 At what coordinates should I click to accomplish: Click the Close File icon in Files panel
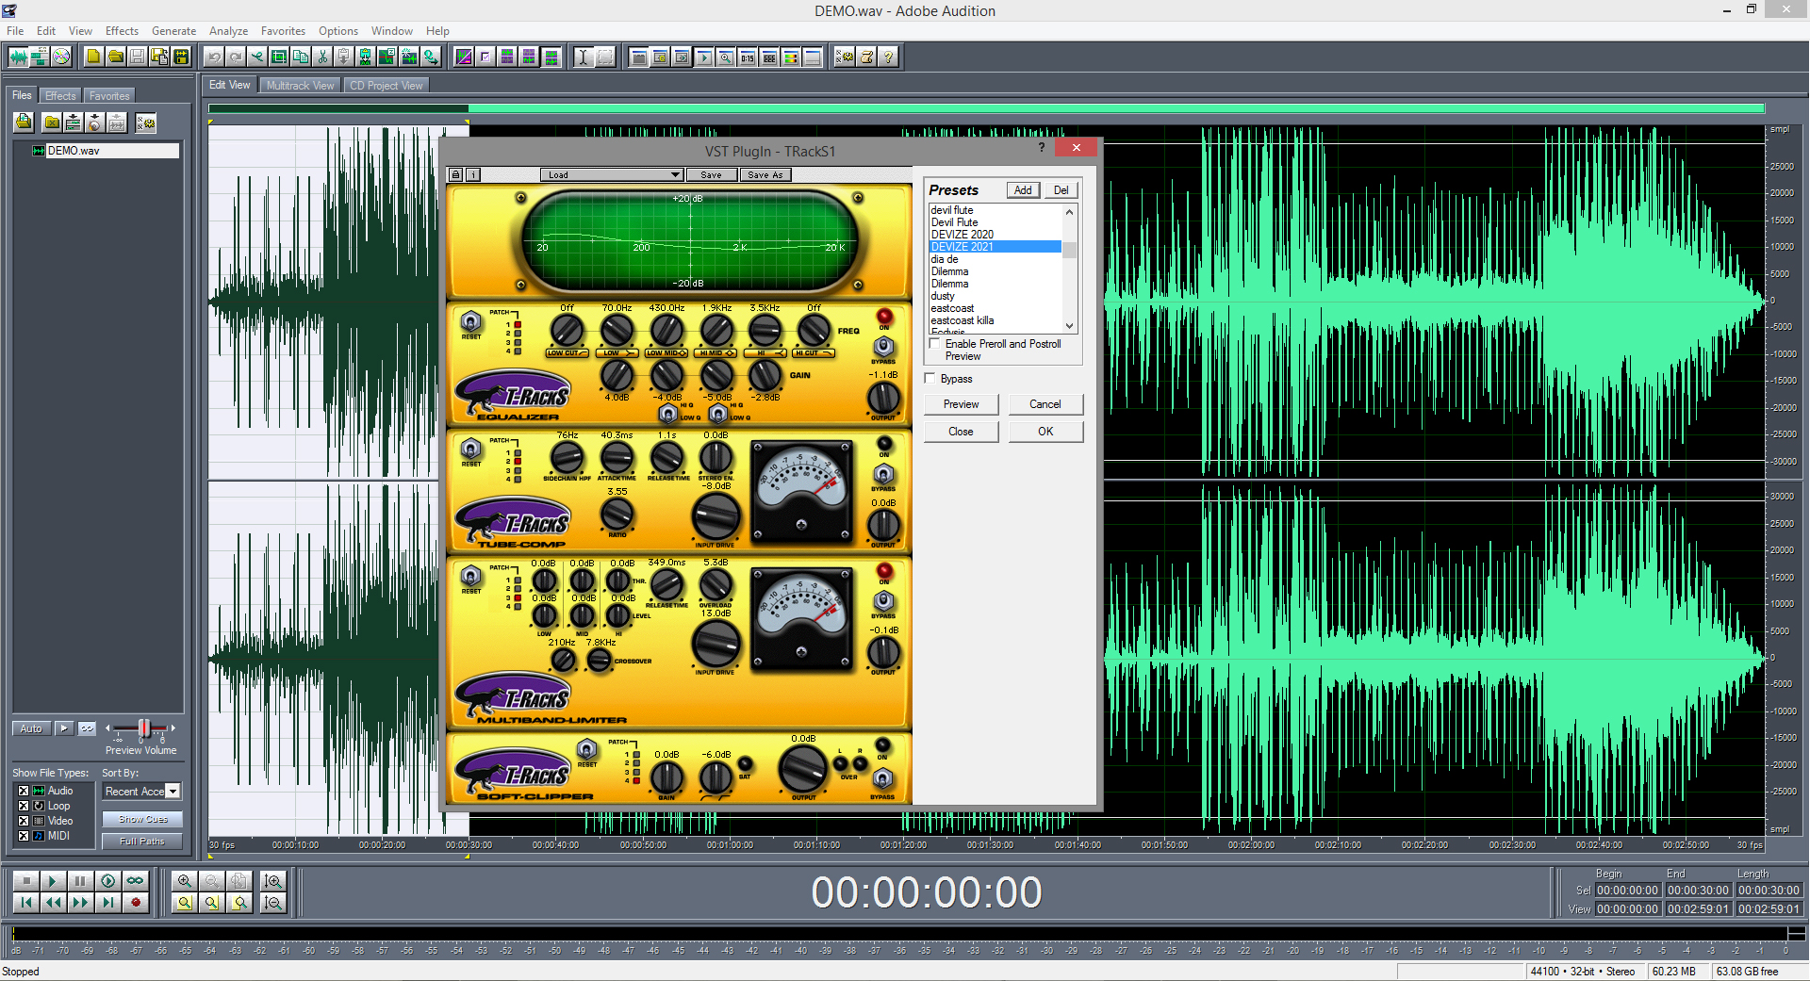(x=52, y=123)
